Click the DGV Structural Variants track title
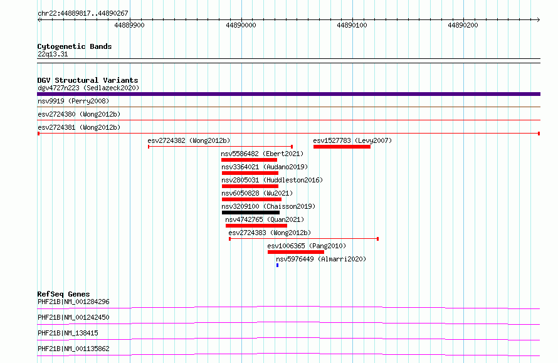This screenshot has width=558, height=363. click(x=88, y=80)
